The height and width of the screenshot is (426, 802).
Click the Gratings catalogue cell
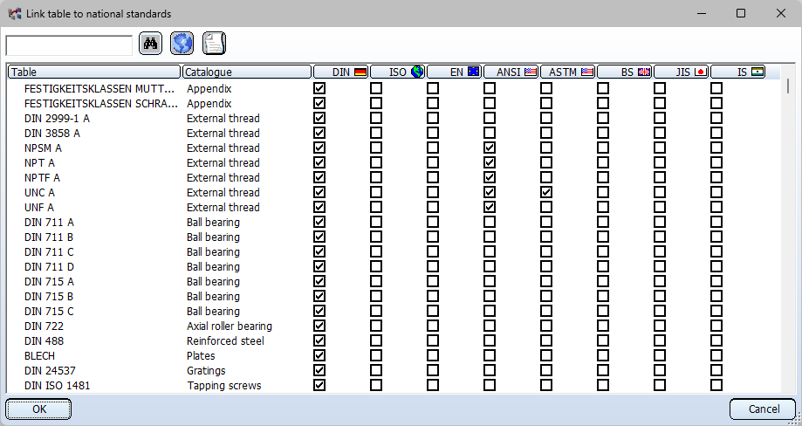click(x=206, y=370)
